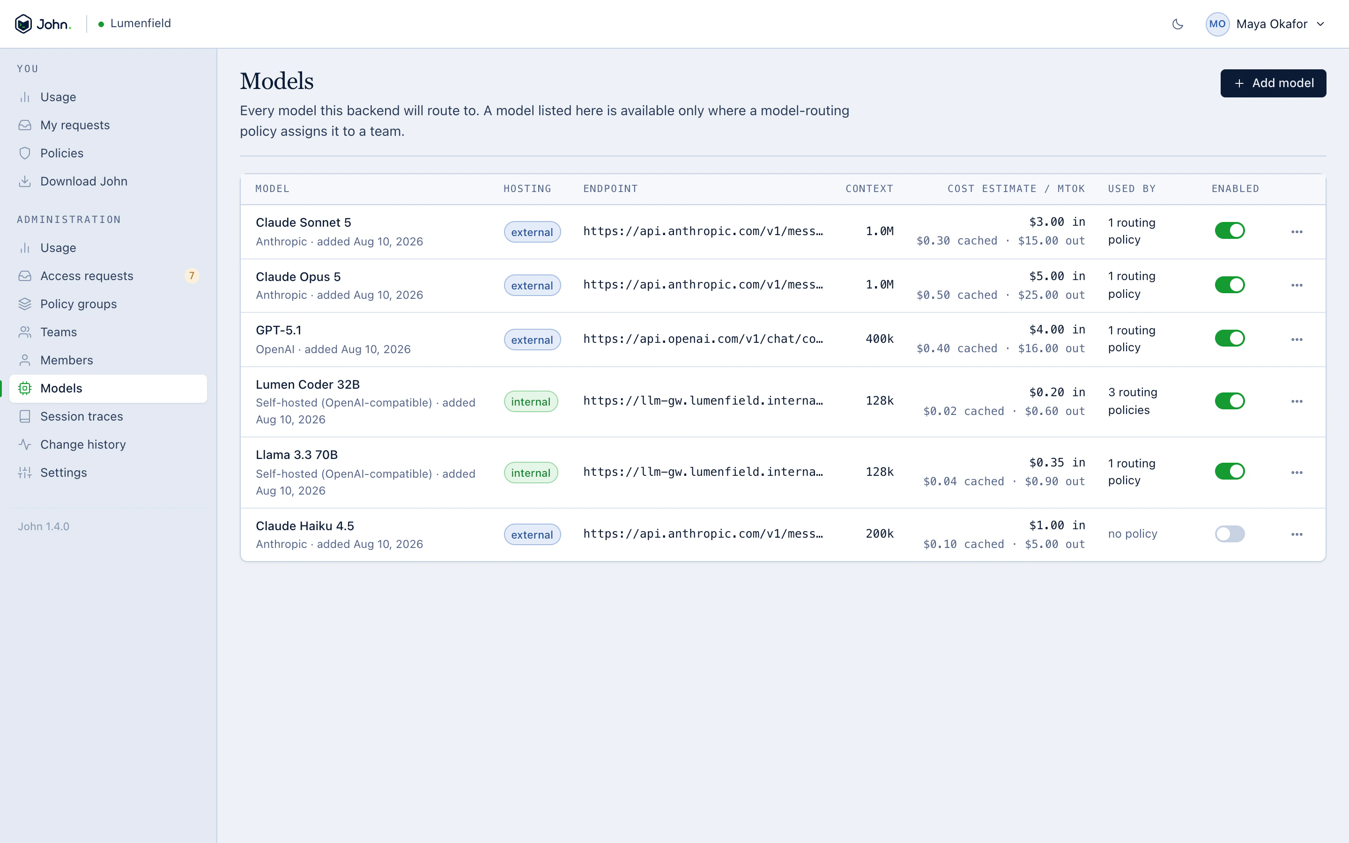This screenshot has height=843, width=1349.
Task: Open the Change history page
Action: point(108,444)
